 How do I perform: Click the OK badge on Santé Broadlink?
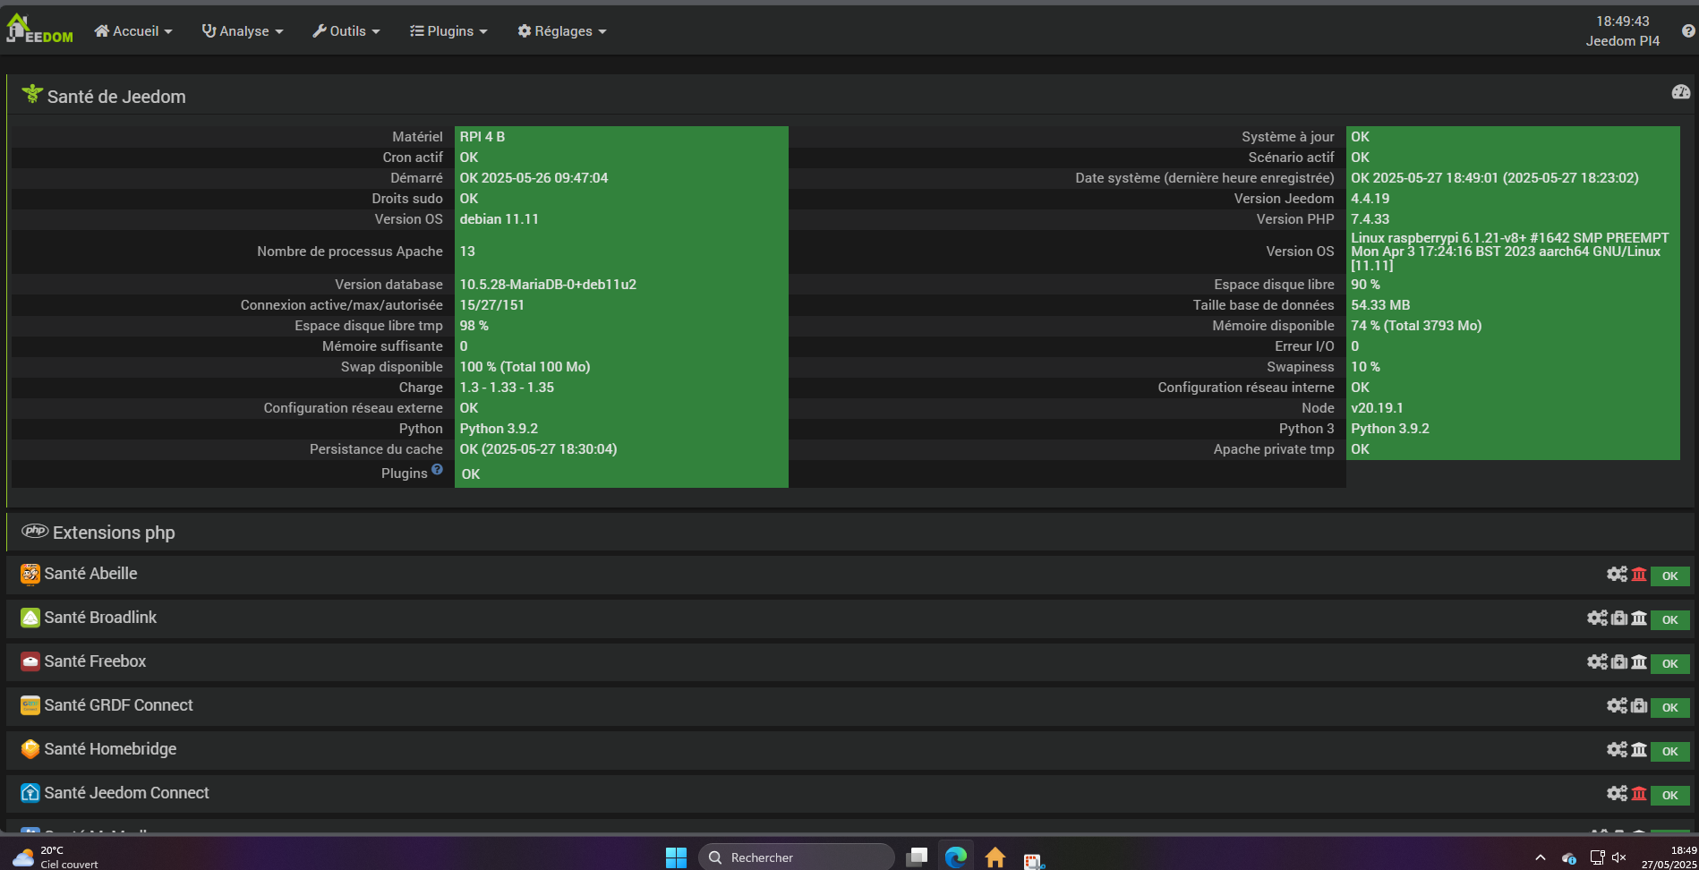1670,620
